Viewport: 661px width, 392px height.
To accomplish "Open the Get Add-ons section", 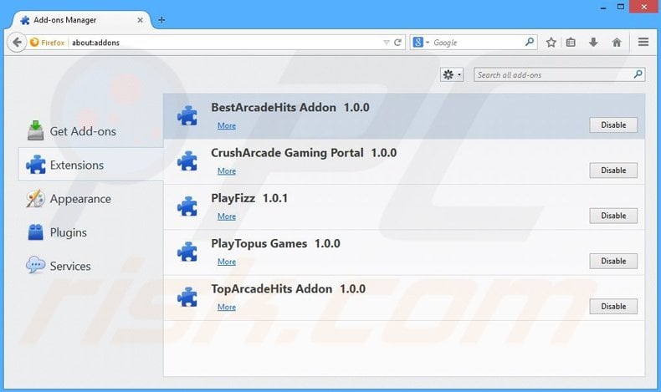I will coord(72,131).
